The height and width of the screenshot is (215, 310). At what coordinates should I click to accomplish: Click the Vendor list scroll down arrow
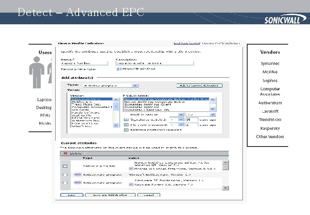(x=116, y=125)
